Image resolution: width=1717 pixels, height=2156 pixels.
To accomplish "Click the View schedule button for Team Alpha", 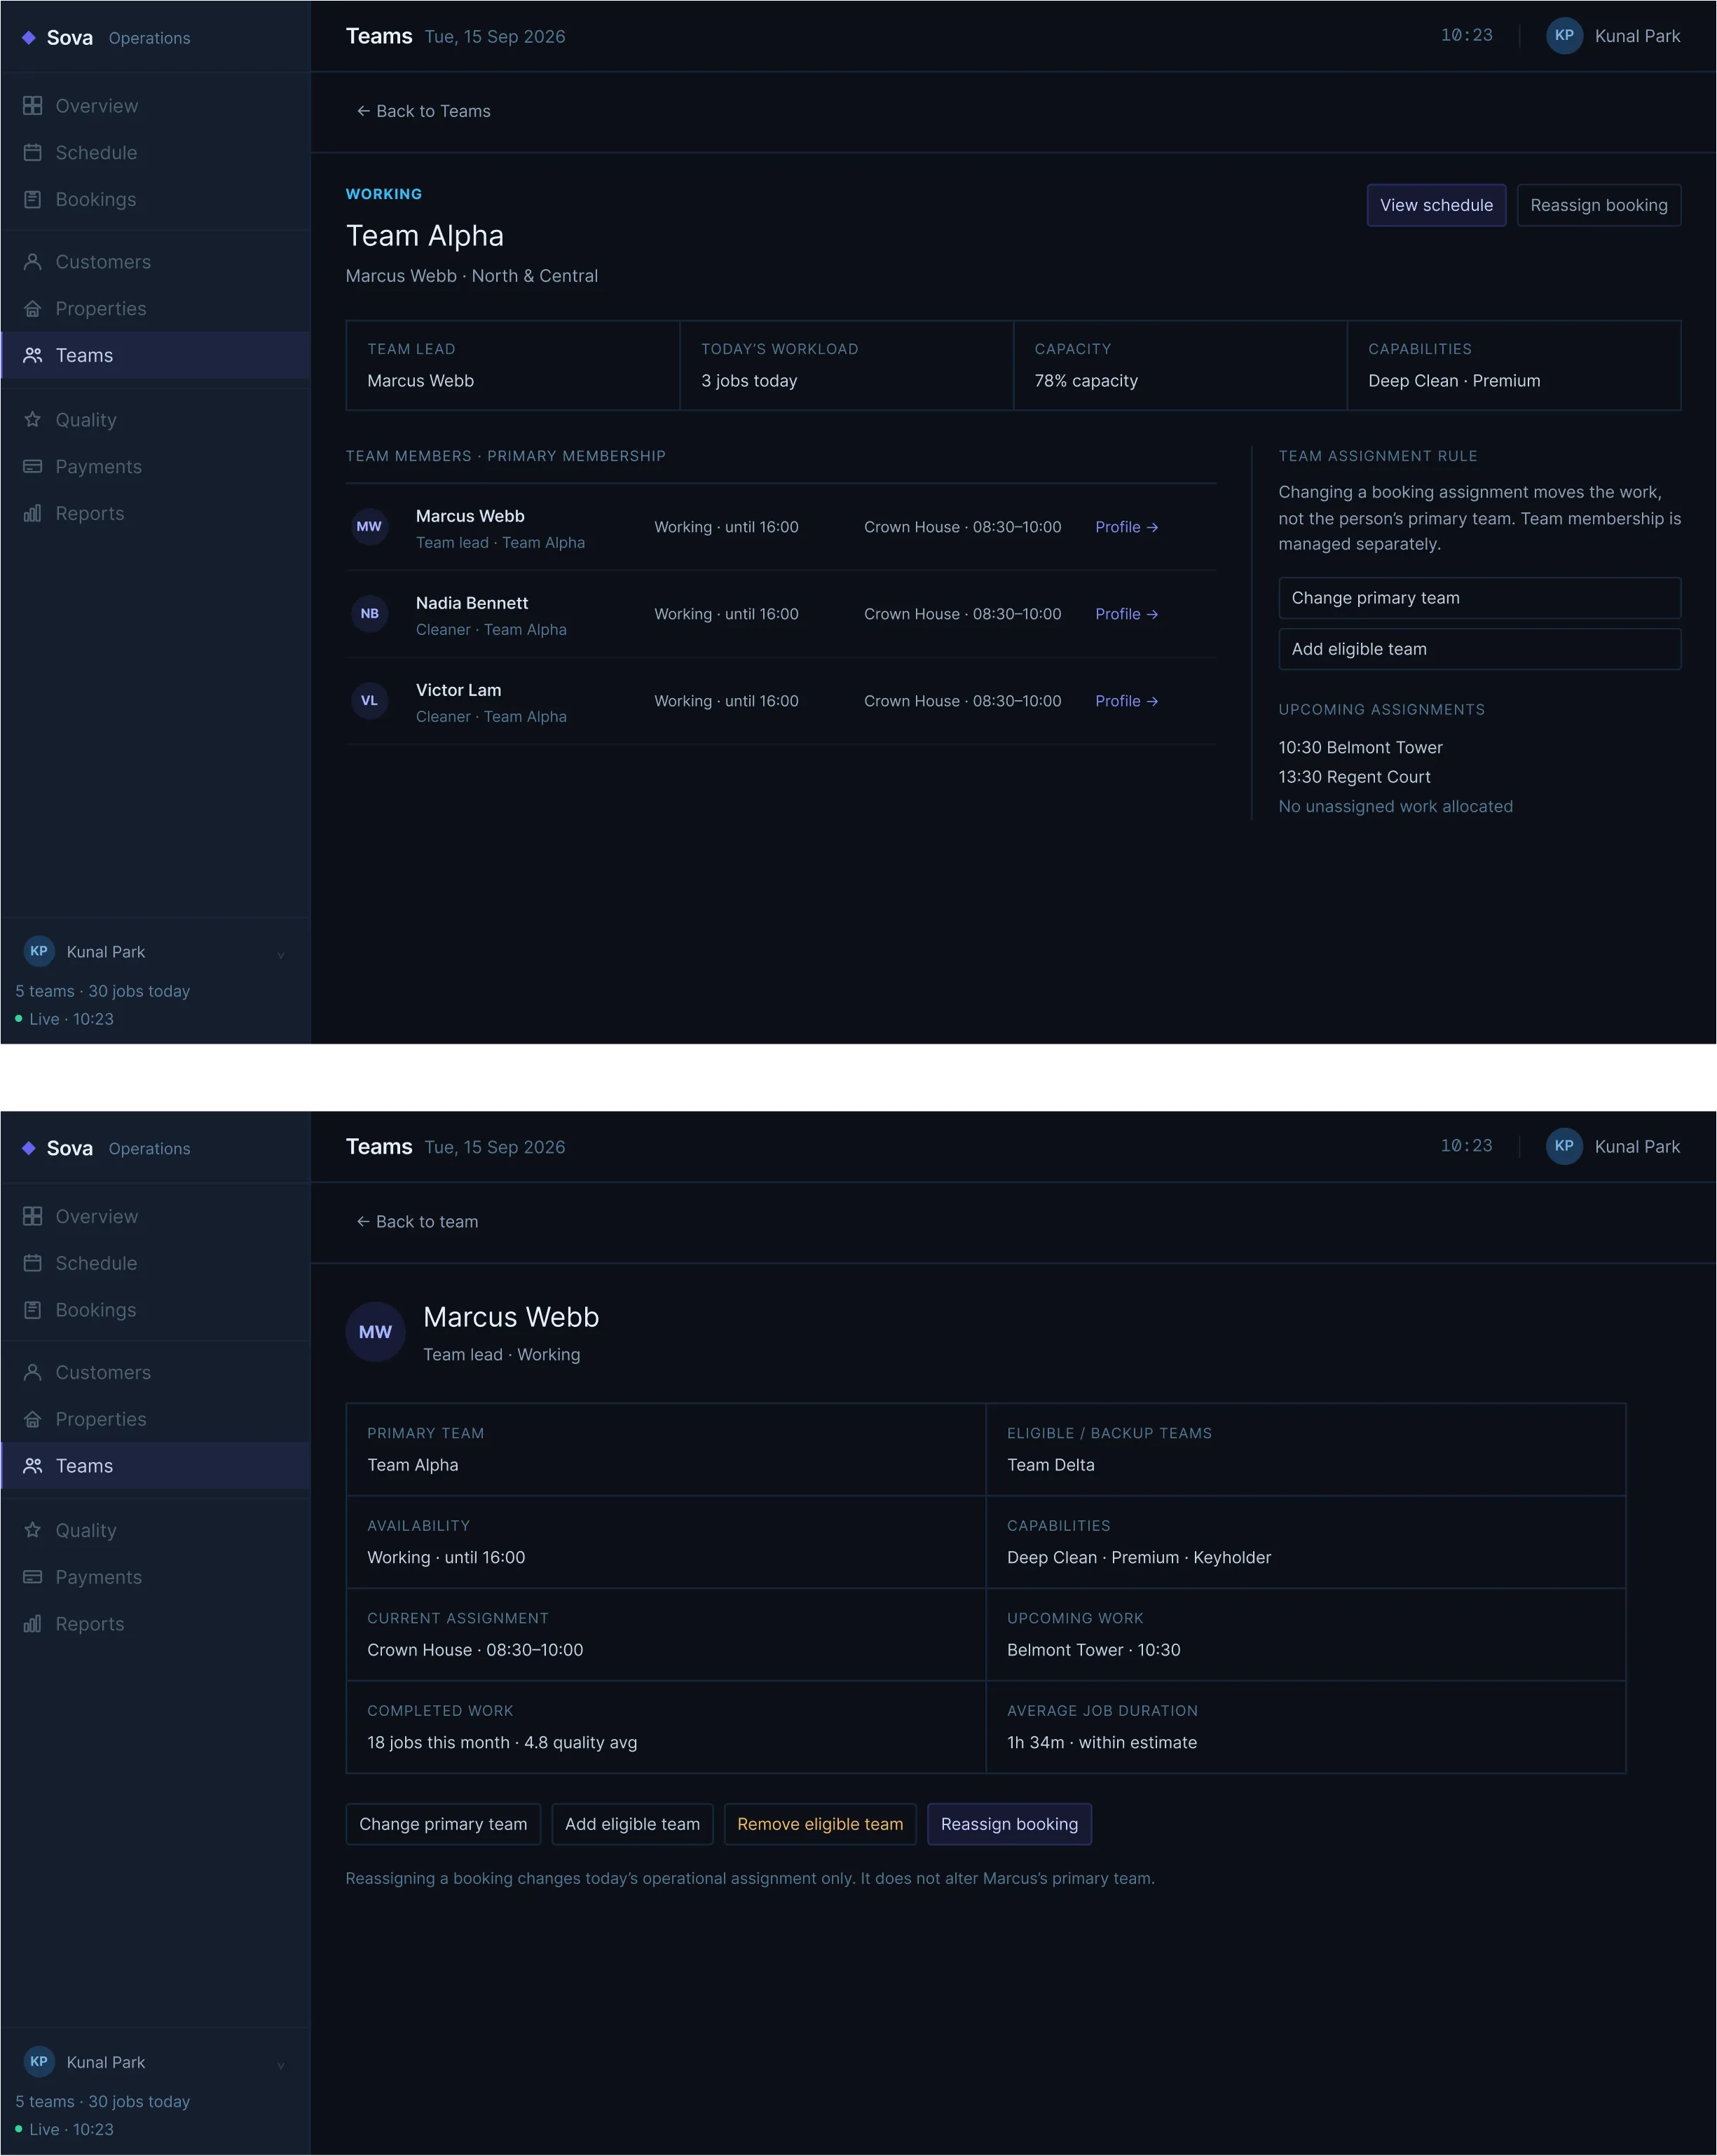I will click(x=1436, y=205).
